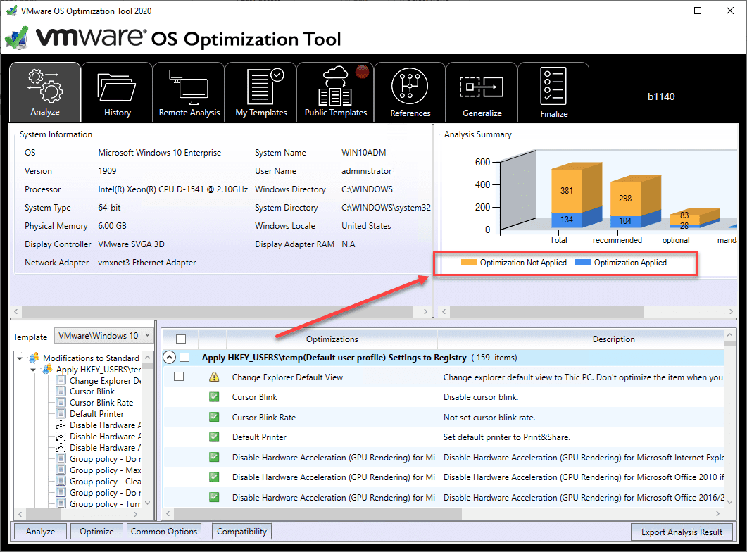Click the Optimize button
Screen dimensions: 747x552
pyautogui.click(x=96, y=531)
